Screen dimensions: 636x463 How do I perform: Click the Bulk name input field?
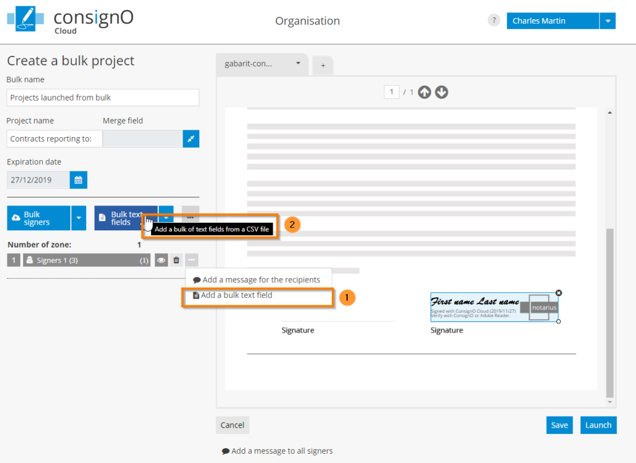tap(102, 97)
